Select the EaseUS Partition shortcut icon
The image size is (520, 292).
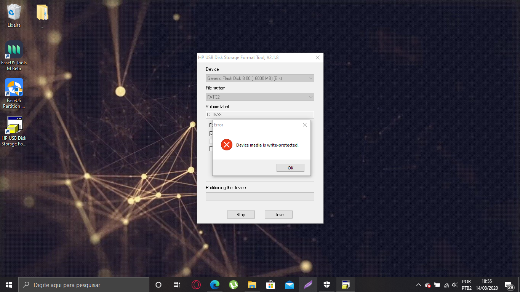(14, 94)
